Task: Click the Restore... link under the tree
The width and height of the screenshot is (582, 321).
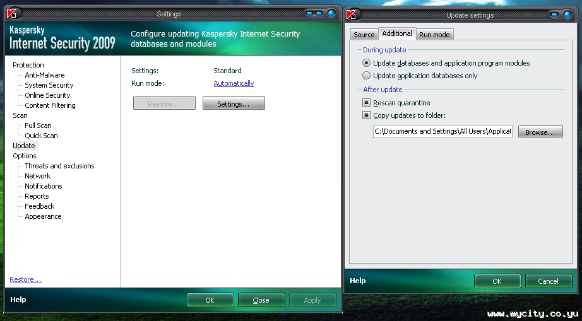Action: point(26,279)
